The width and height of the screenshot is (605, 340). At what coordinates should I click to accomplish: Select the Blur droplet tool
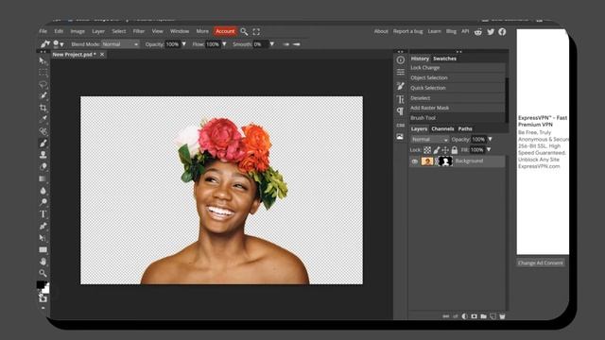click(43, 191)
